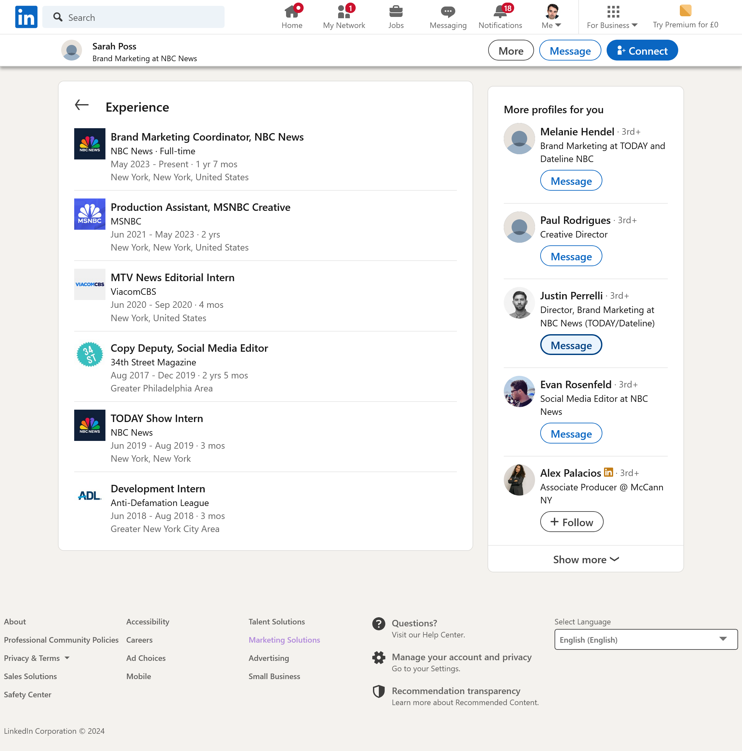
Task: Connect with Sarah Poss
Action: tap(642, 50)
